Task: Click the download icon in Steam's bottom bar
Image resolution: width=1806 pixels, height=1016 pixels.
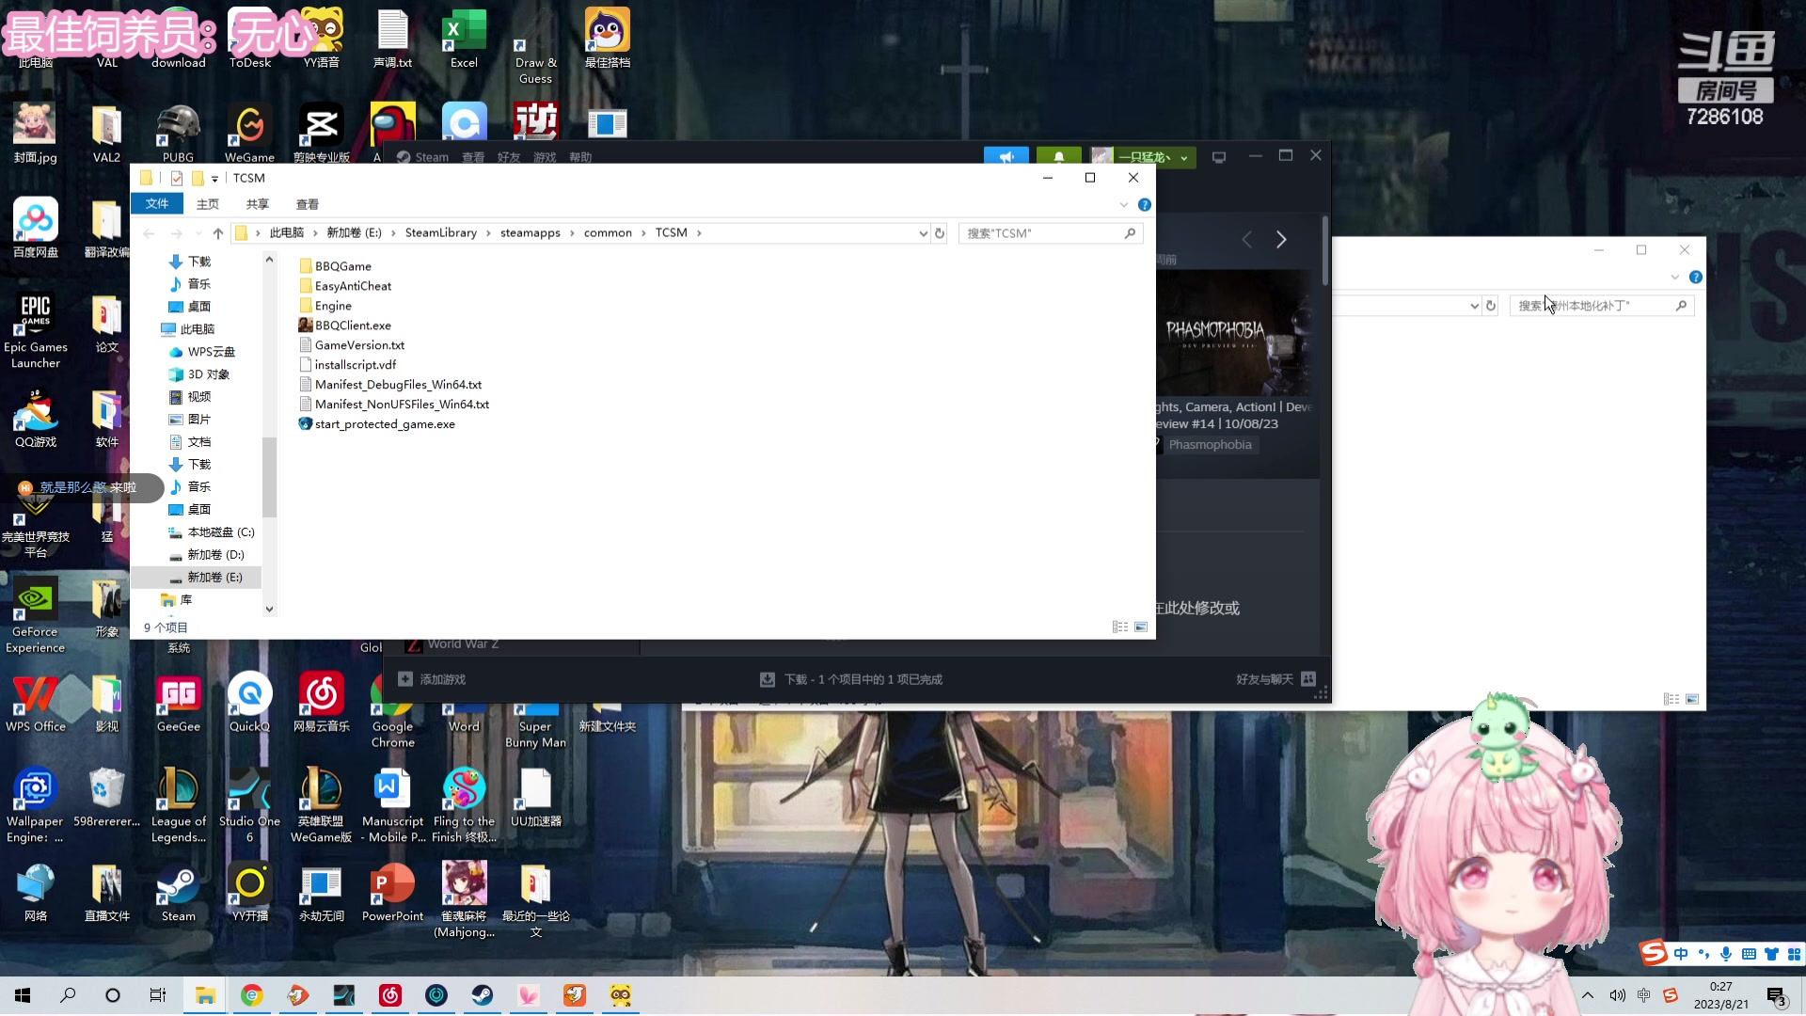Action: click(768, 679)
